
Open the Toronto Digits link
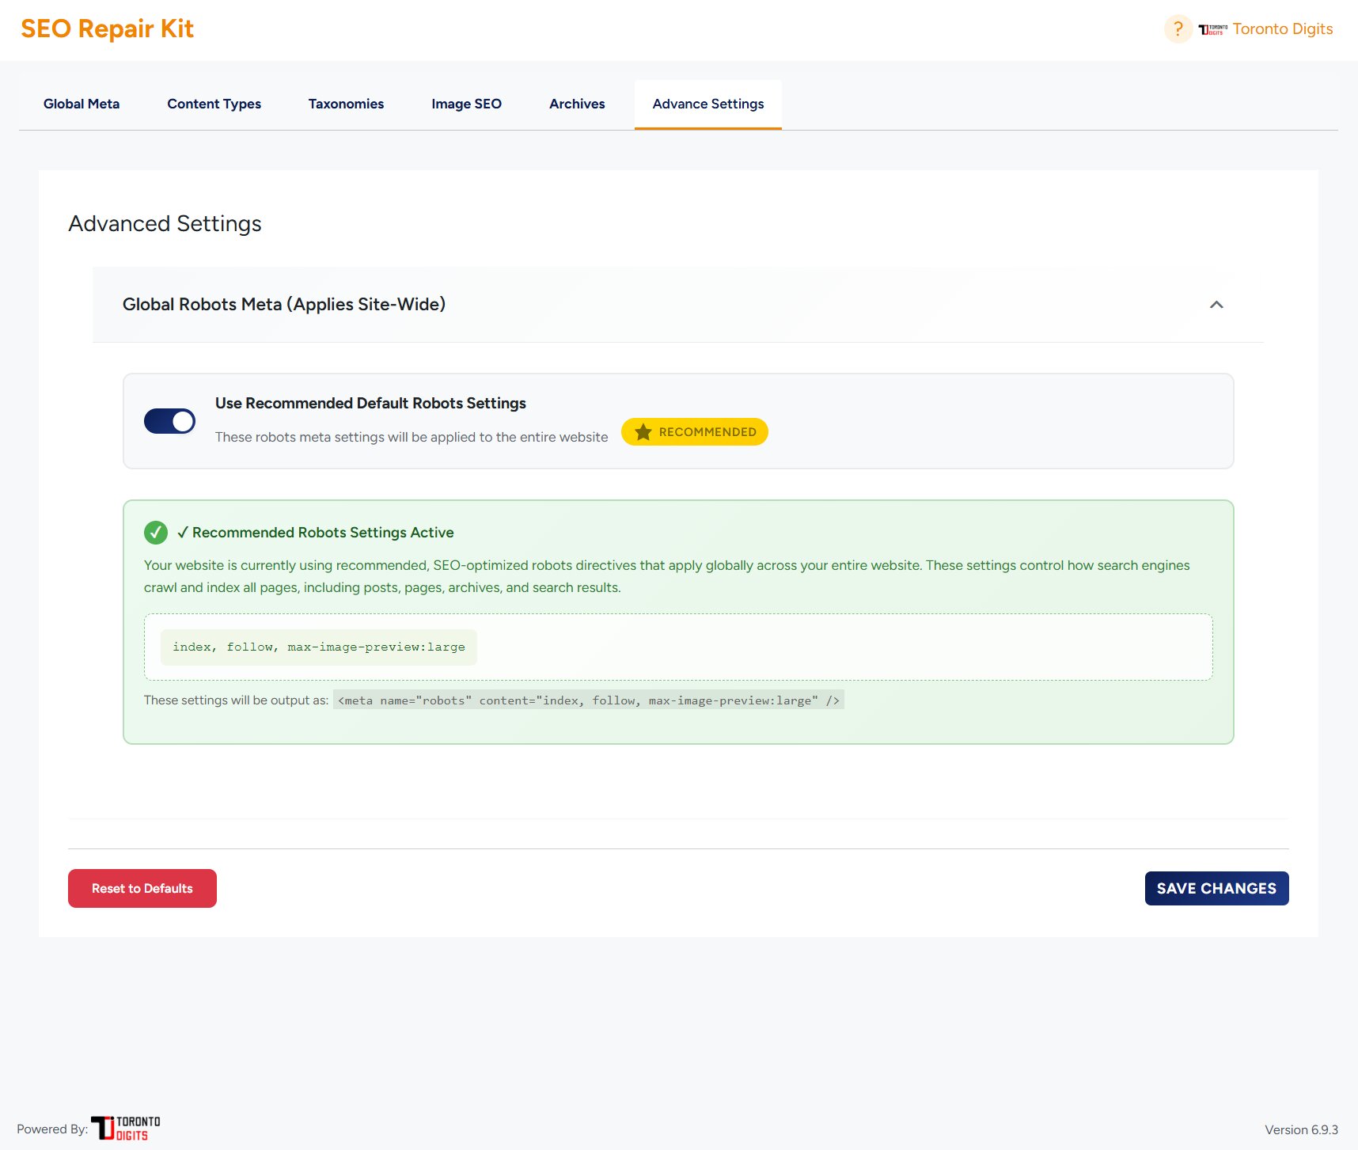pos(1282,29)
